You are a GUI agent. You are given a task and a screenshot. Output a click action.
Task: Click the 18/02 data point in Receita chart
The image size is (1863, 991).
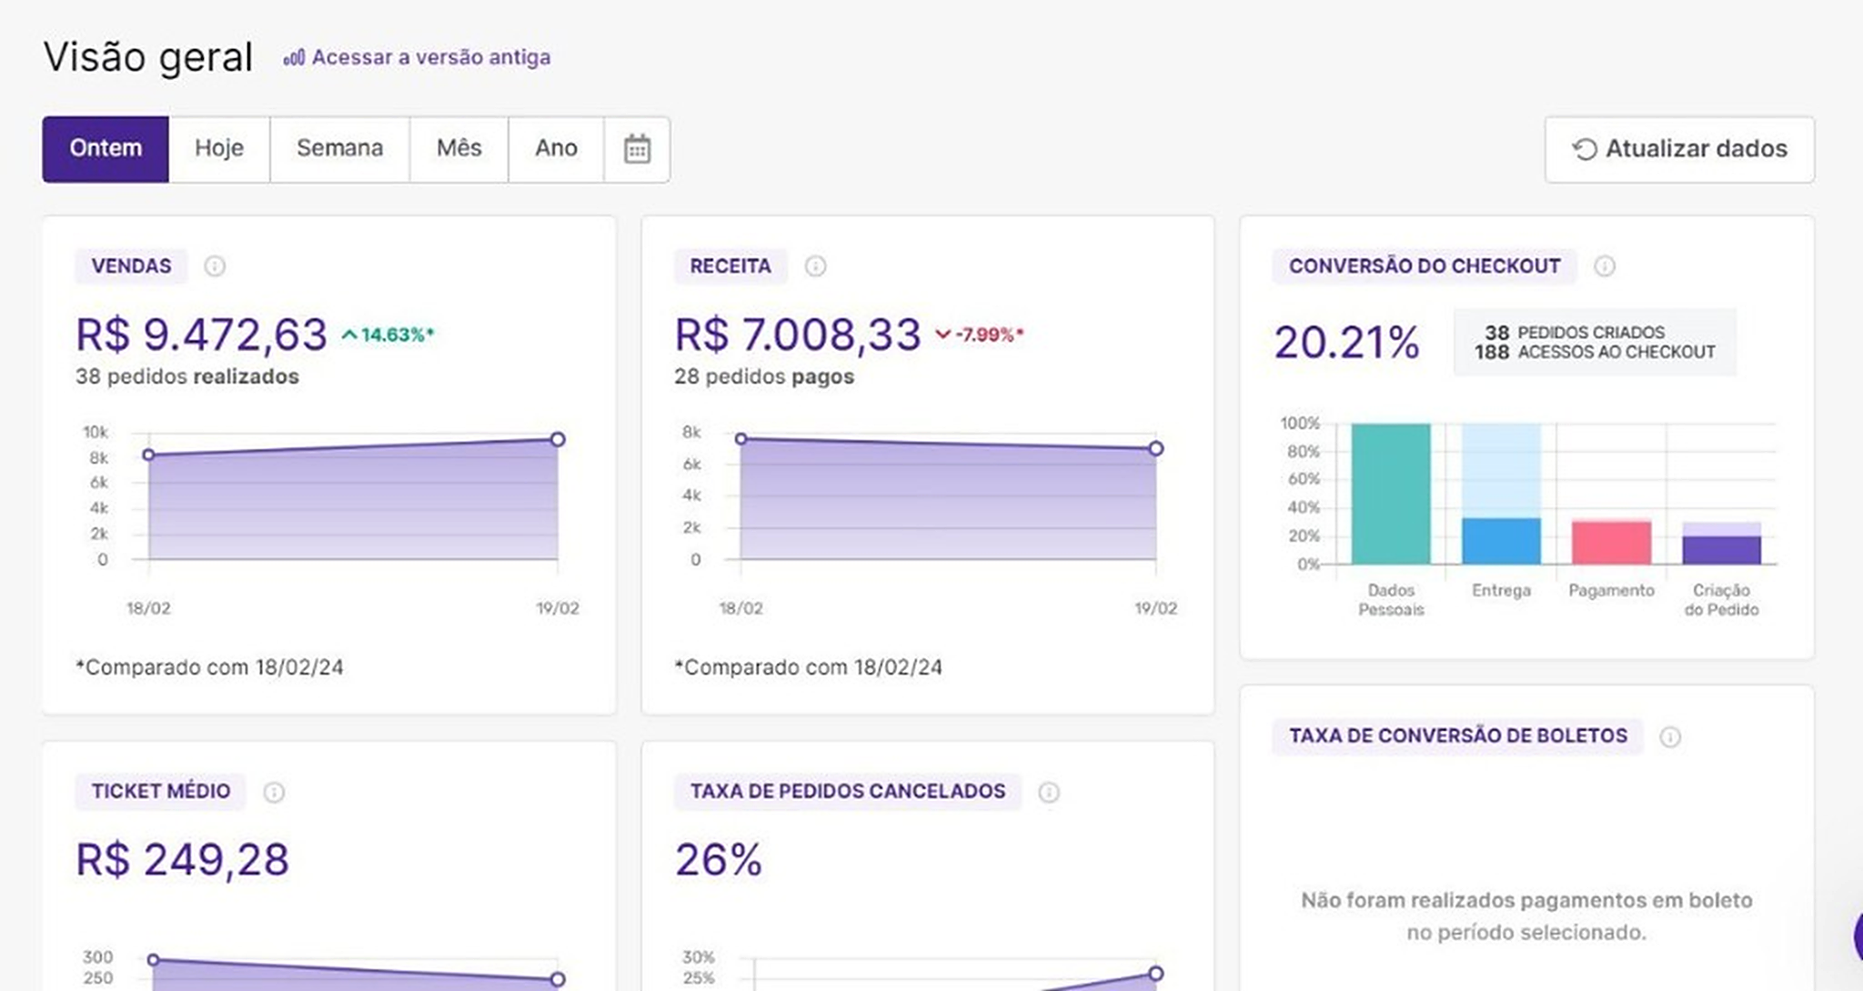coord(741,439)
